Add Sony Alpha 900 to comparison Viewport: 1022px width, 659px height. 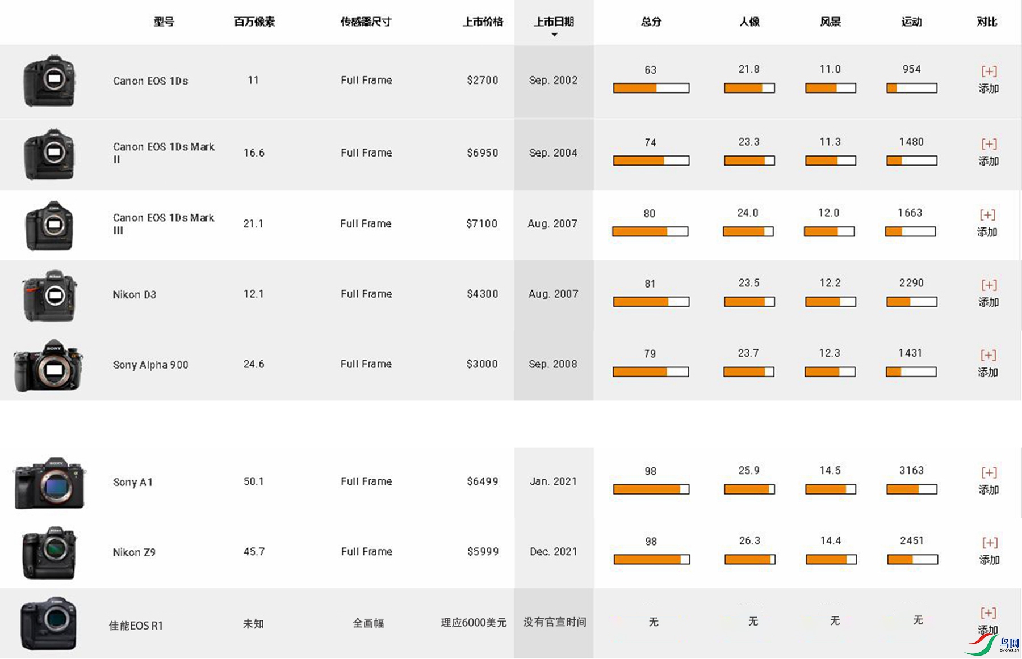(988, 356)
